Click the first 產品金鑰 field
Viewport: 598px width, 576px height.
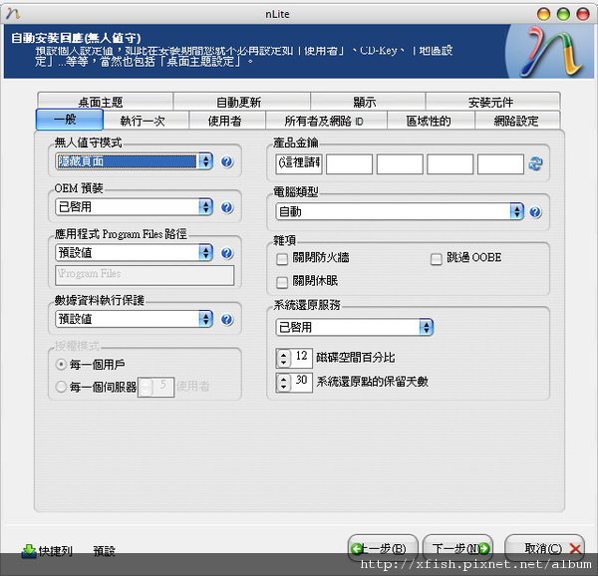point(299,163)
